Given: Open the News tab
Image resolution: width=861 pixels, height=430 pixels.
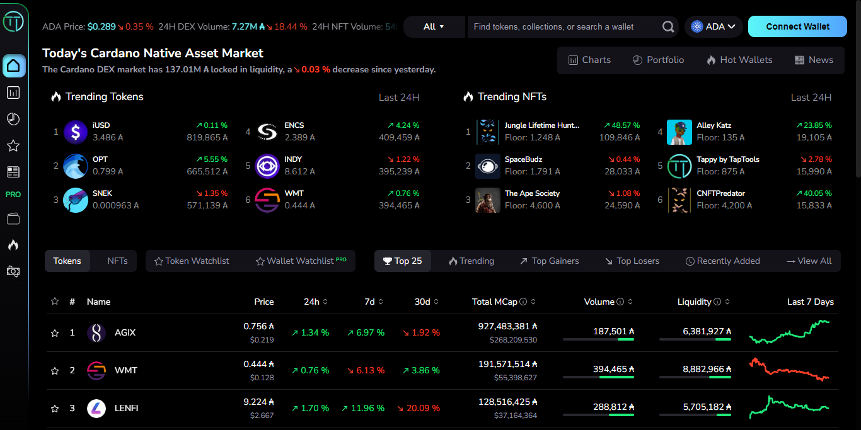Looking at the screenshot, I should pos(814,60).
